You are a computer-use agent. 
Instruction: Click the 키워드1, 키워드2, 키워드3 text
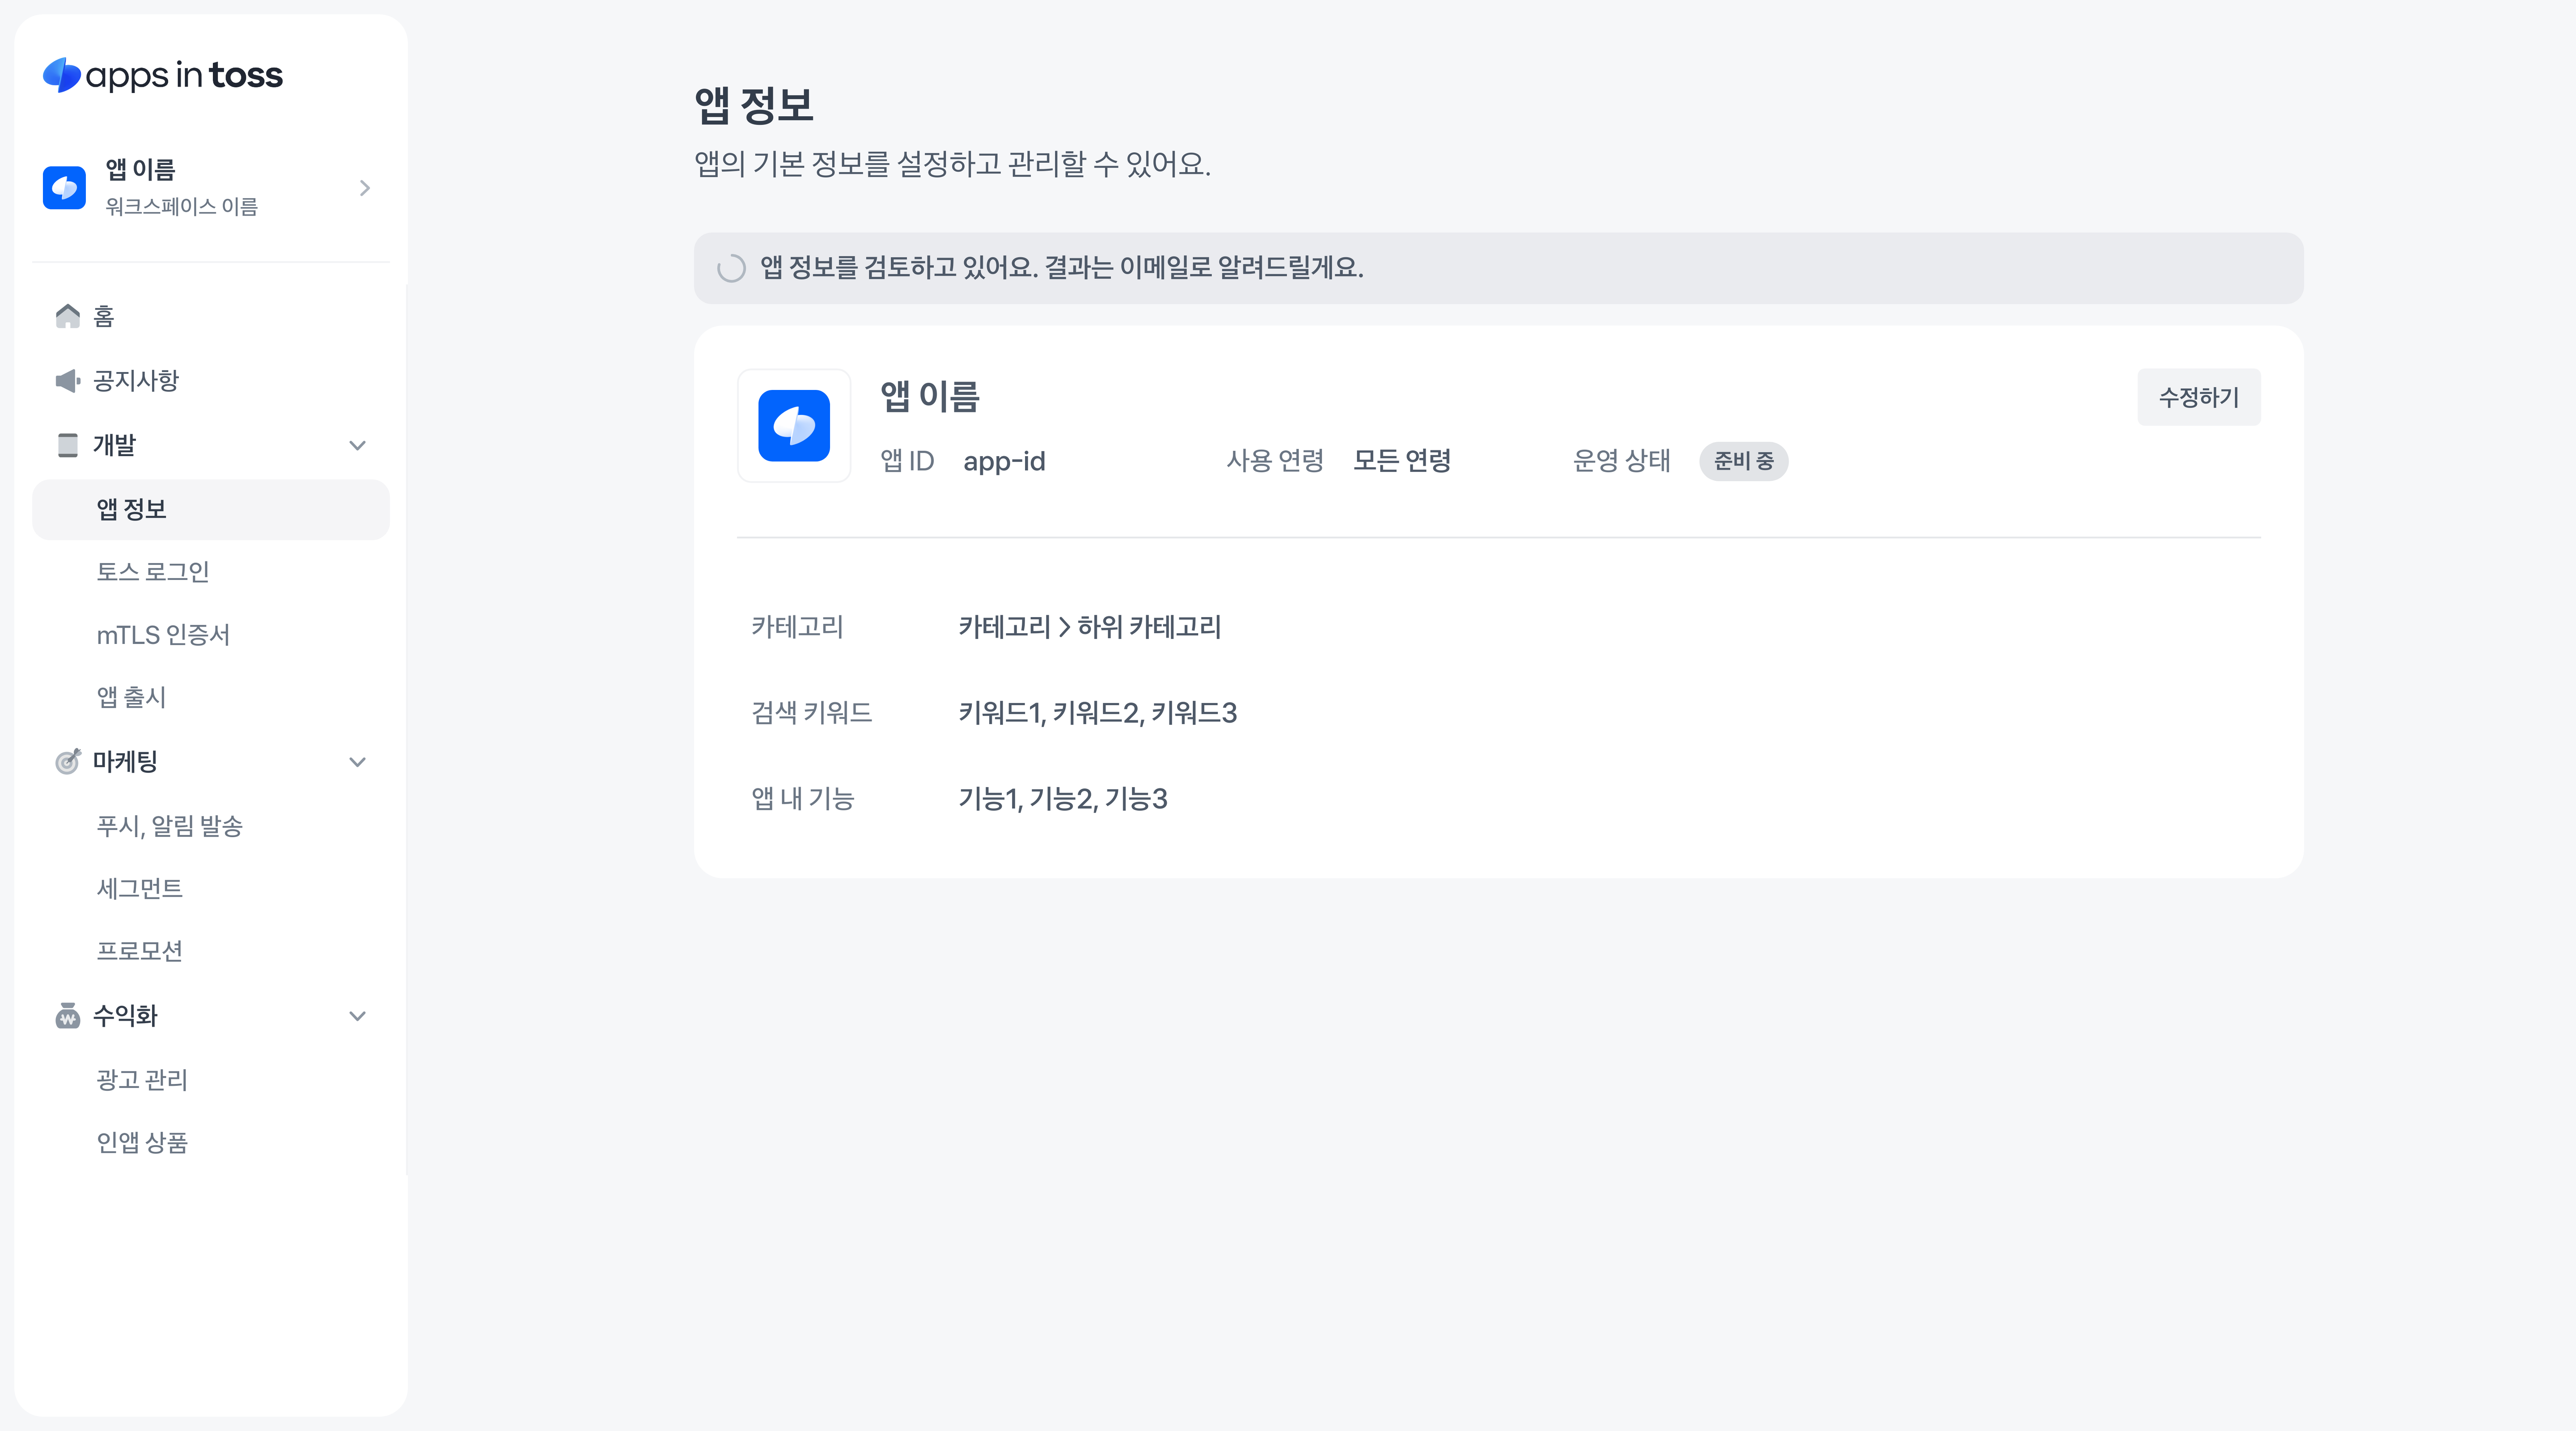click(x=1097, y=713)
